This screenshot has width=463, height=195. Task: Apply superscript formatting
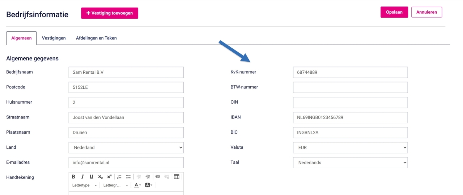(x=109, y=177)
